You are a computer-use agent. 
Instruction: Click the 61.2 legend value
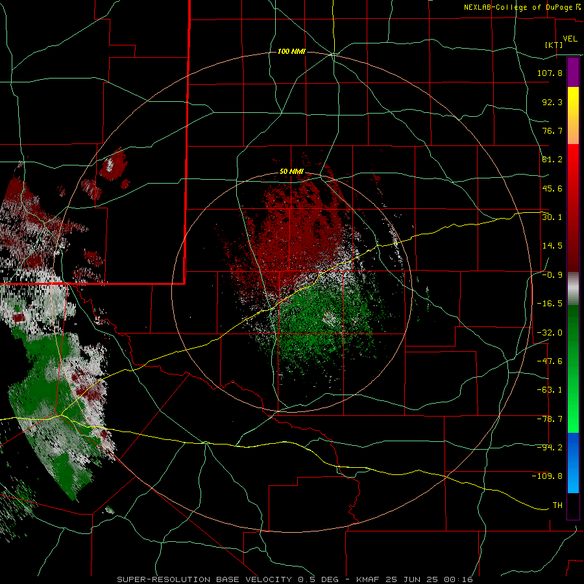[x=552, y=160]
